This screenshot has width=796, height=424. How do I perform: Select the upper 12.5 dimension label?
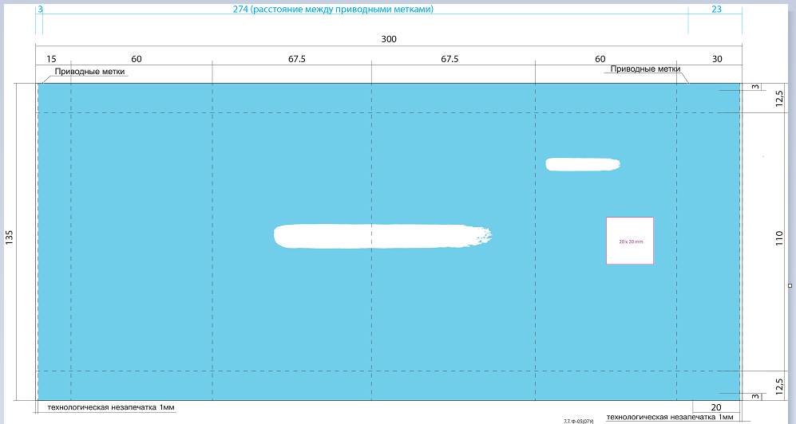click(780, 98)
